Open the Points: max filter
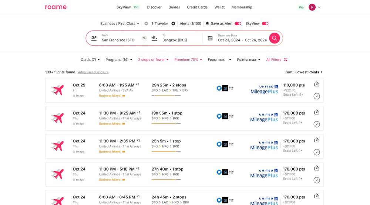 pos(249,60)
